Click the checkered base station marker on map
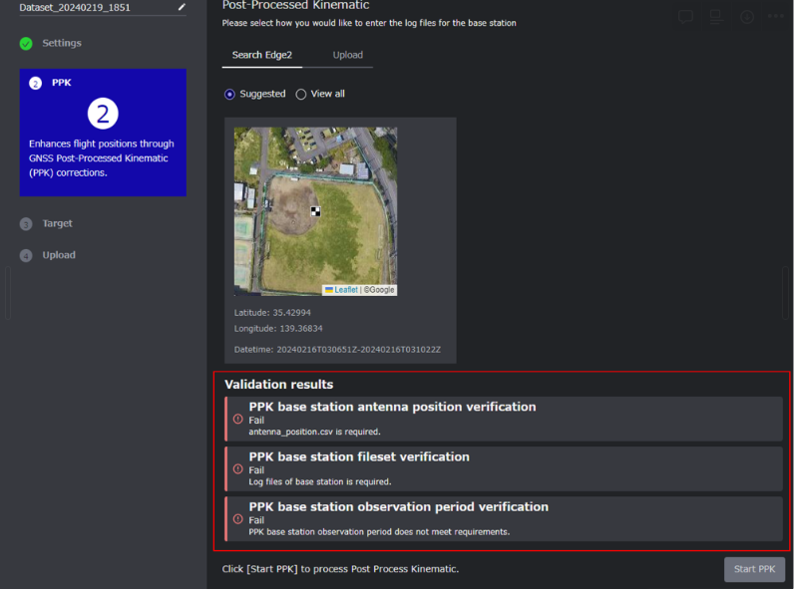The height and width of the screenshot is (590, 794). coord(315,211)
